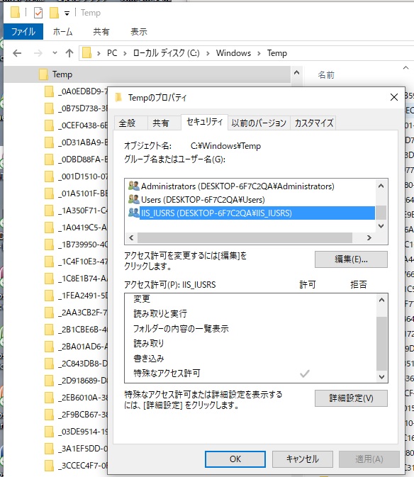Open 詳細設定(V) advanced settings

point(351,398)
